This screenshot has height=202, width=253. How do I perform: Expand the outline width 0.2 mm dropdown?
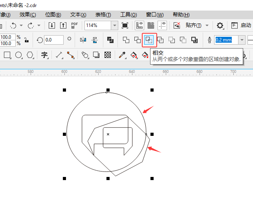click(x=241, y=40)
